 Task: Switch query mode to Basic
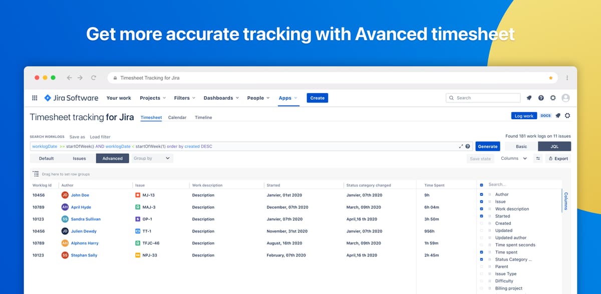pos(521,146)
